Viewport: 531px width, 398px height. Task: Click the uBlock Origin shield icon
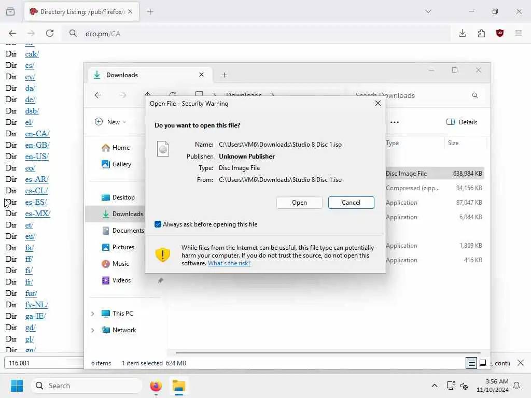499,33
